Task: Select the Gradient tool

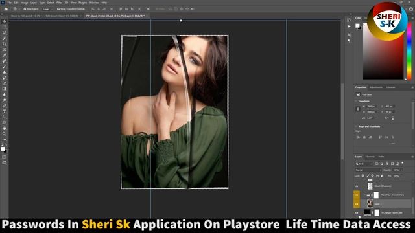Action: pyautogui.click(x=5, y=89)
